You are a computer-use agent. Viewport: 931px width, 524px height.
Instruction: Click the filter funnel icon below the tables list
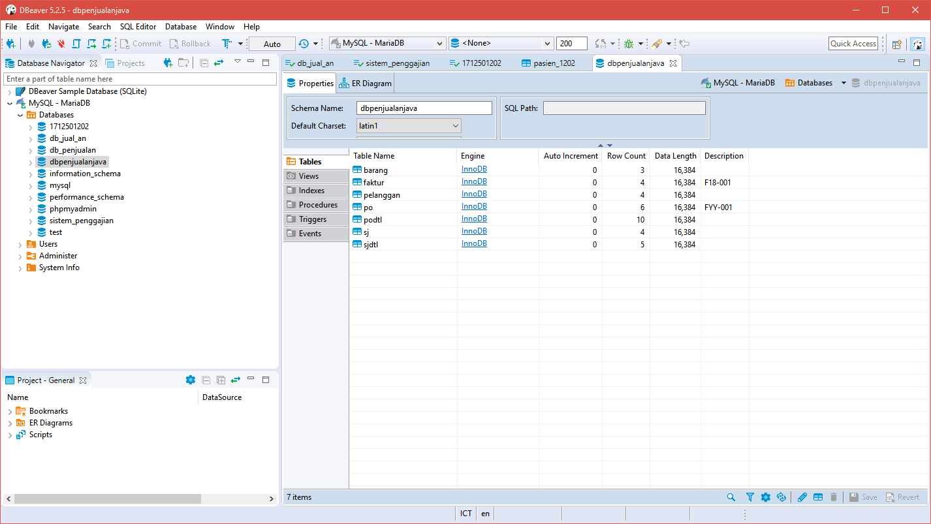pyautogui.click(x=750, y=497)
